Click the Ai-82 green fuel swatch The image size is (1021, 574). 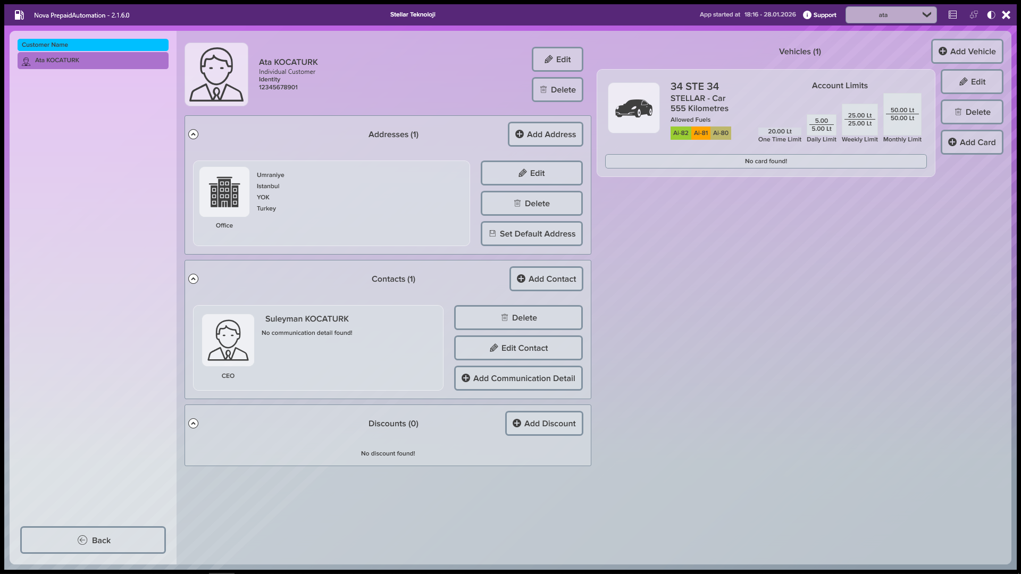681,133
